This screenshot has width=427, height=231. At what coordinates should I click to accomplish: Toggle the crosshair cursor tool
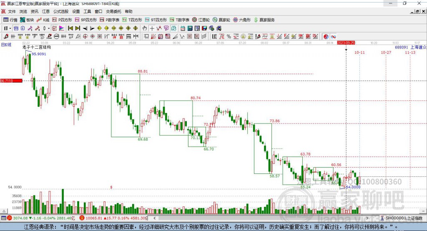(152, 28)
